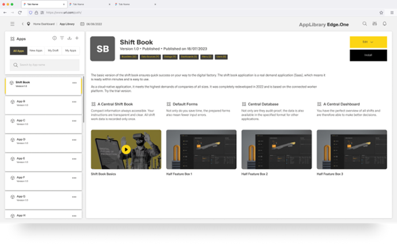
Task: Click the 'A Central Dashboard' heading
Action: click(x=341, y=104)
